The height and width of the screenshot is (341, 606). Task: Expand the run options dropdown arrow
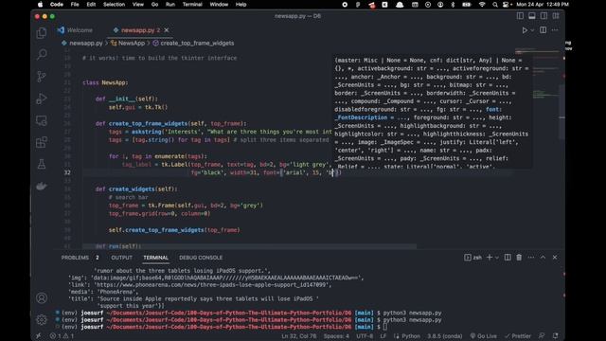pos(532,30)
